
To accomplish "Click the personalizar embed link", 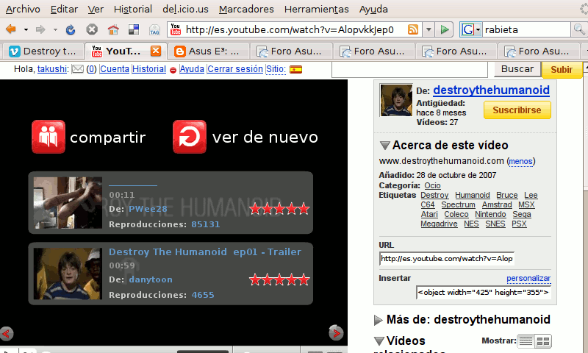I will (528, 278).
